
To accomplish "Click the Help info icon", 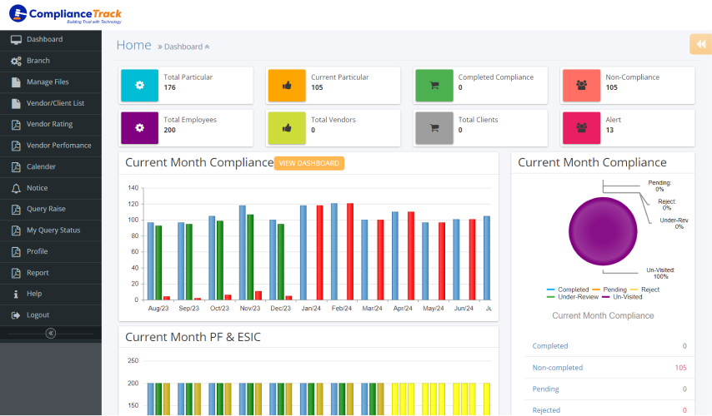I will point(16,295).
